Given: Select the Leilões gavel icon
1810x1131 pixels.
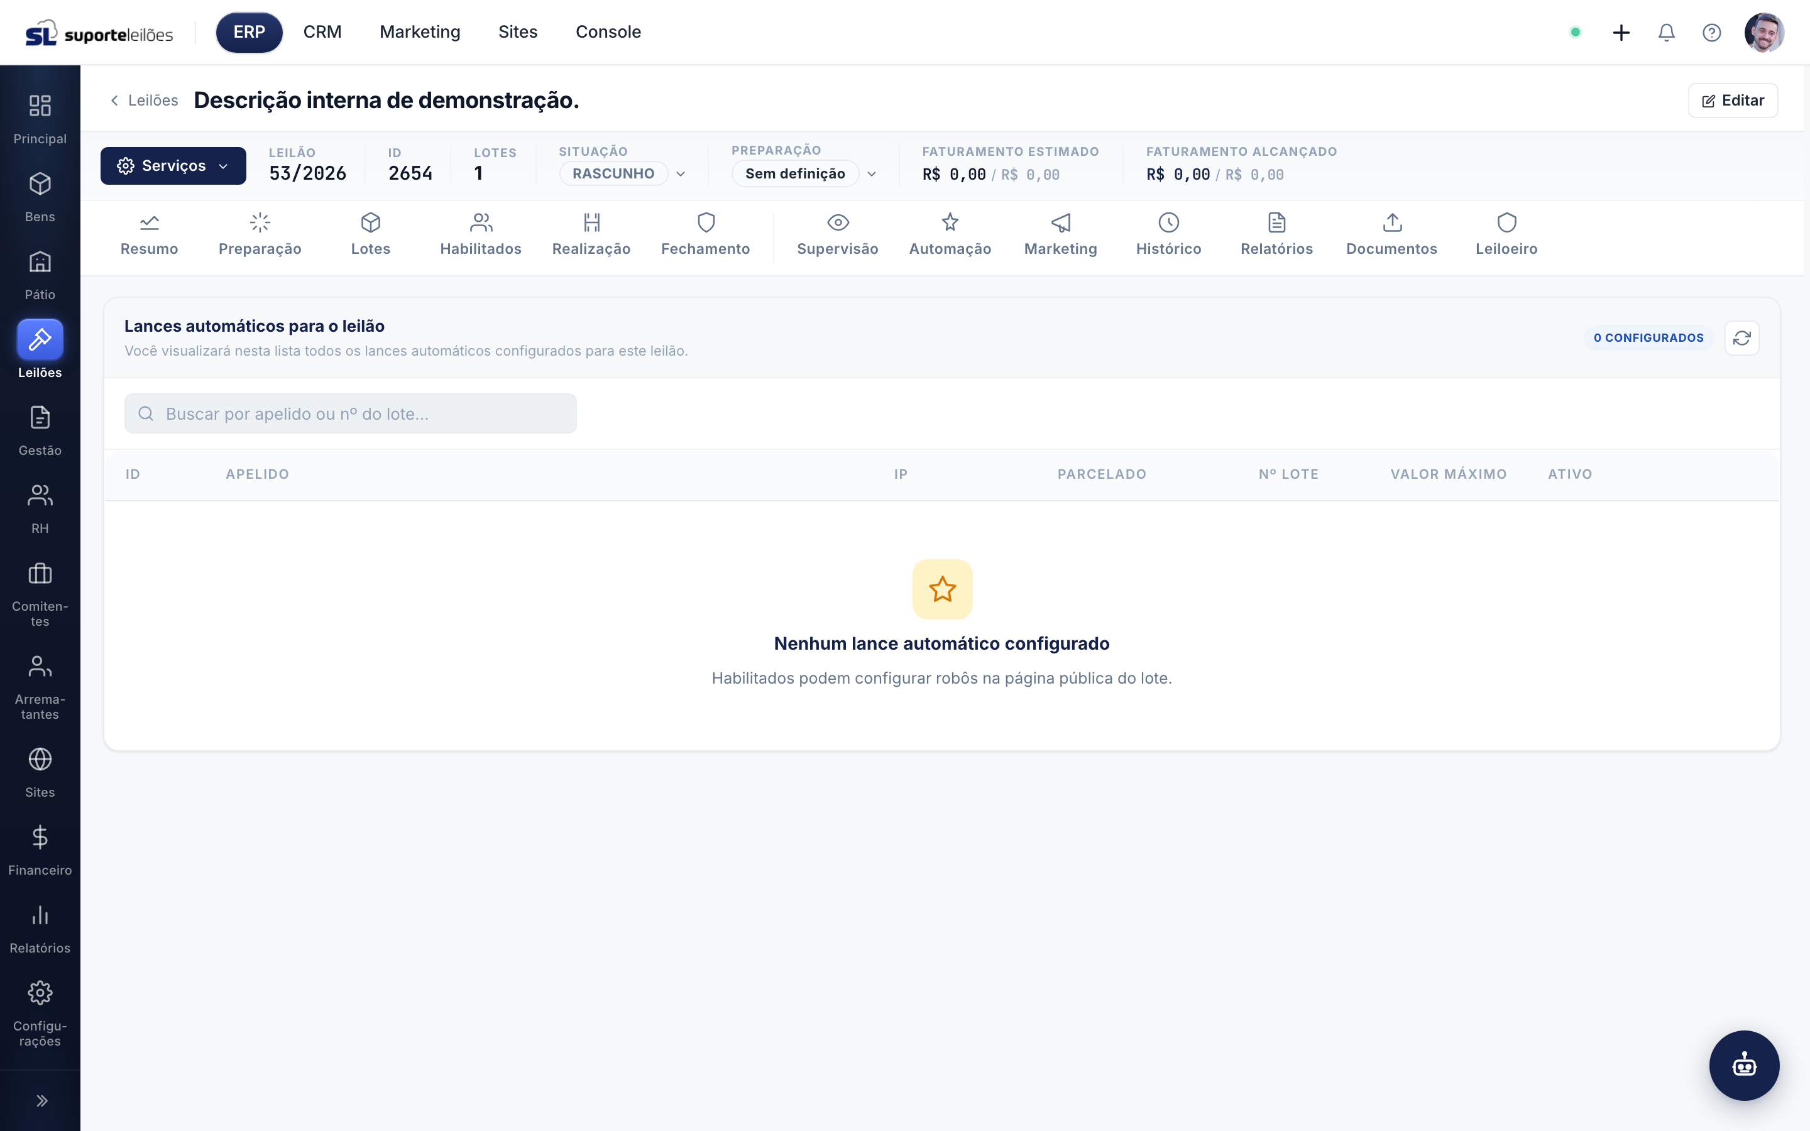Looking at the screenshot, I should [x=40, y=339].
